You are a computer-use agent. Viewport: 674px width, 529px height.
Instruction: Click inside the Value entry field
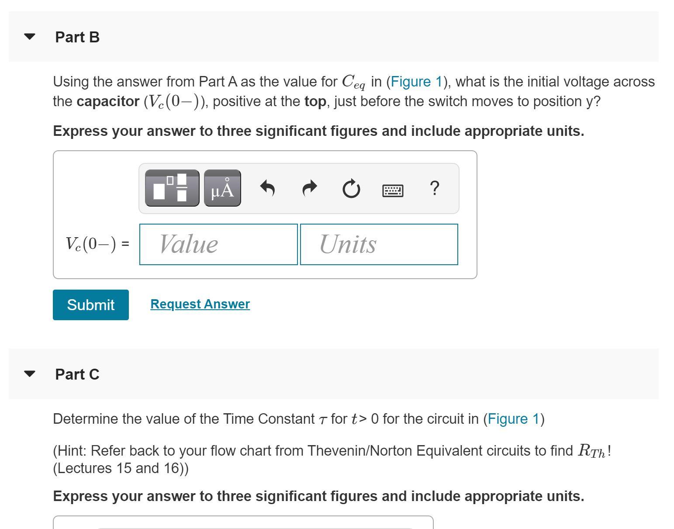218,244
